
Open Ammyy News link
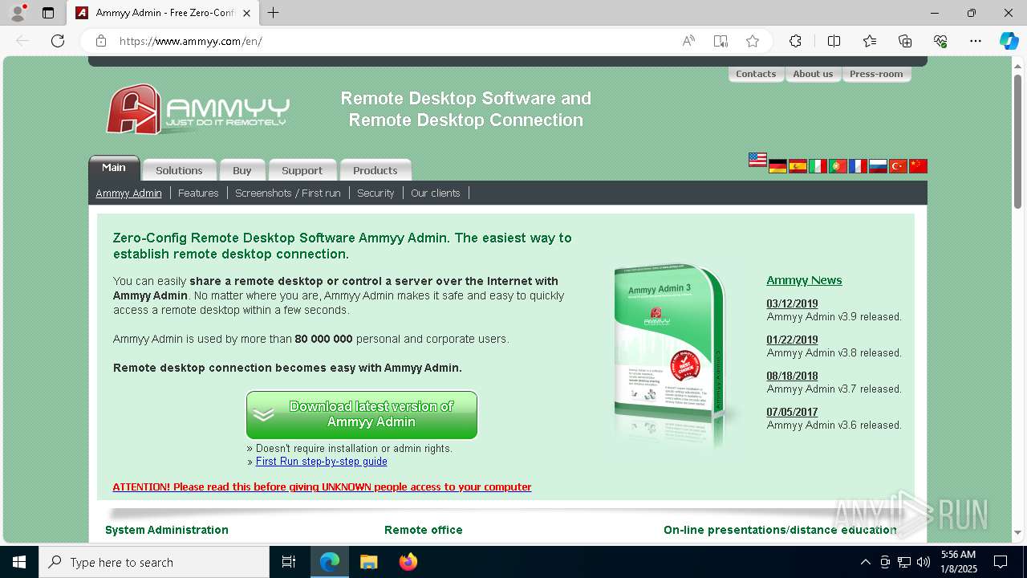click(804, 280)
